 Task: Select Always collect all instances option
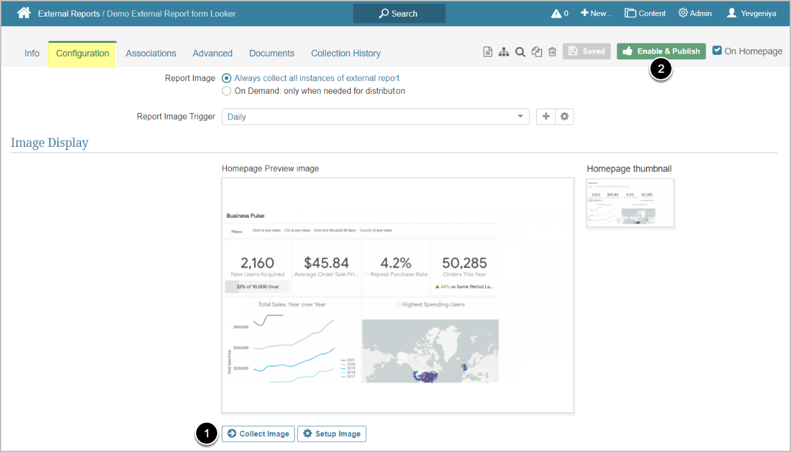[x=226, y=78]
